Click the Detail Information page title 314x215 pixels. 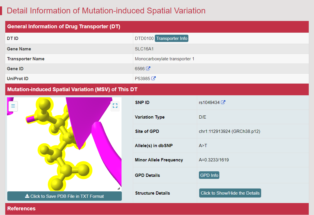click(x=106, y=11)
